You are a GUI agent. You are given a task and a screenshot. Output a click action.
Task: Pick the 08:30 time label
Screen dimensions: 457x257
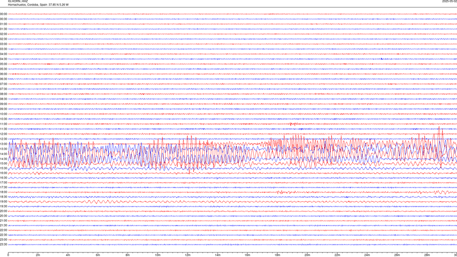click(x=3, y=99)
